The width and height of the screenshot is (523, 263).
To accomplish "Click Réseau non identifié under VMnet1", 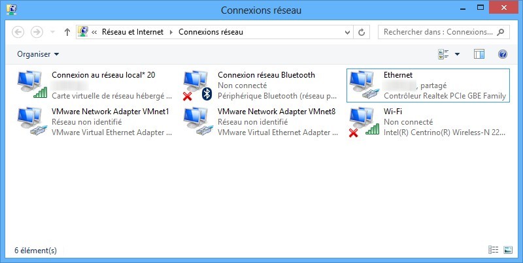I will click(87, 122).
